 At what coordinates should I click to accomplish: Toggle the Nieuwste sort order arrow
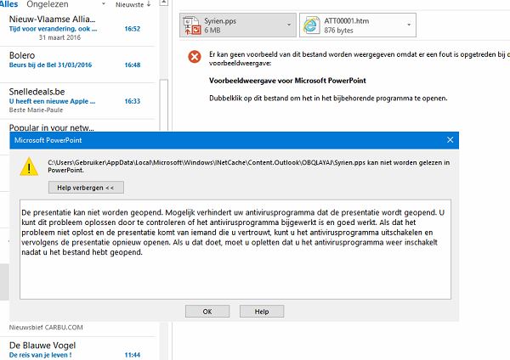tap(149, 4)
